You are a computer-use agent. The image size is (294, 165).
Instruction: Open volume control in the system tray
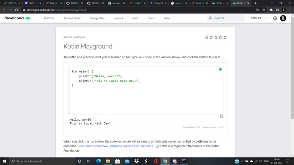coord(260,161)
